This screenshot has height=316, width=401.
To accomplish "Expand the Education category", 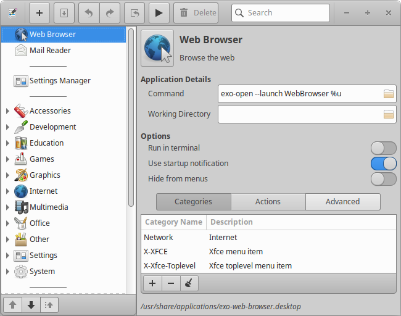I will tap(7, 143).
